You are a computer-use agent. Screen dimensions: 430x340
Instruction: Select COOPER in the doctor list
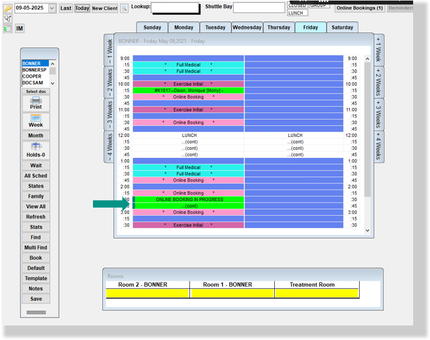point(32,77)
